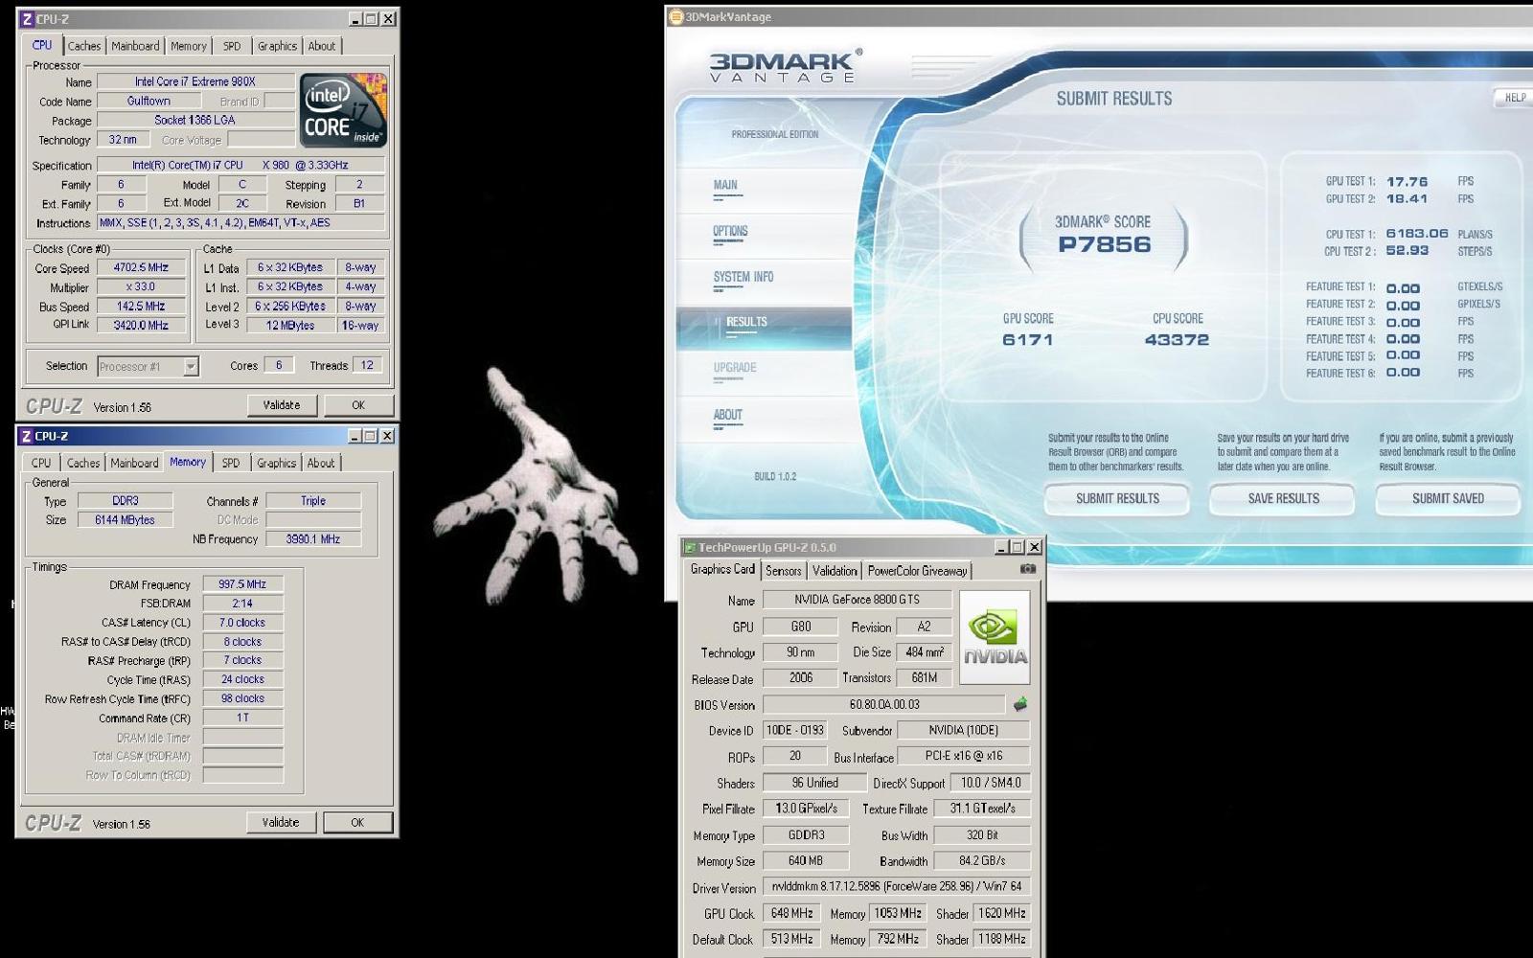Click NB Frequency value 3990.1 MHz
The image size is (1533, 958).
[313, 539]
